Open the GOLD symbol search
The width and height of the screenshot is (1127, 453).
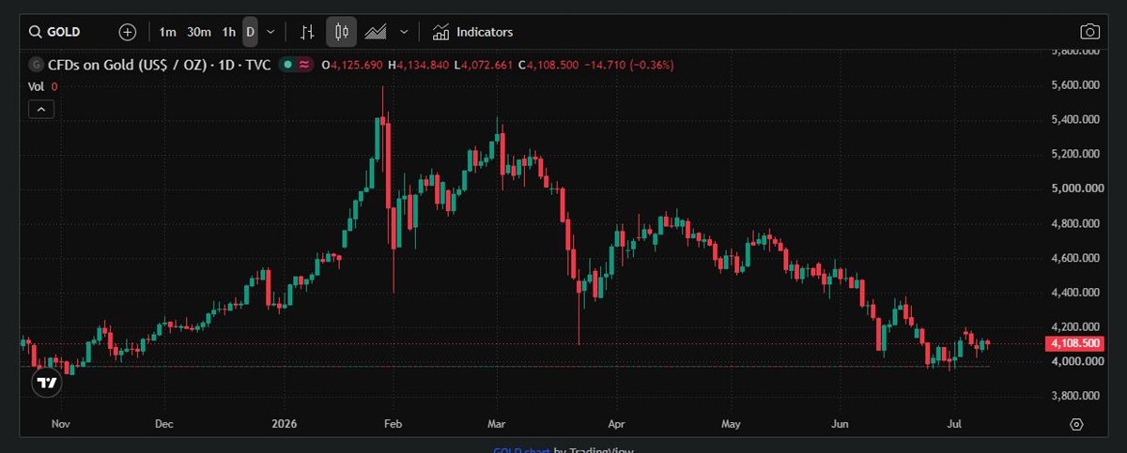pos(54,32)
